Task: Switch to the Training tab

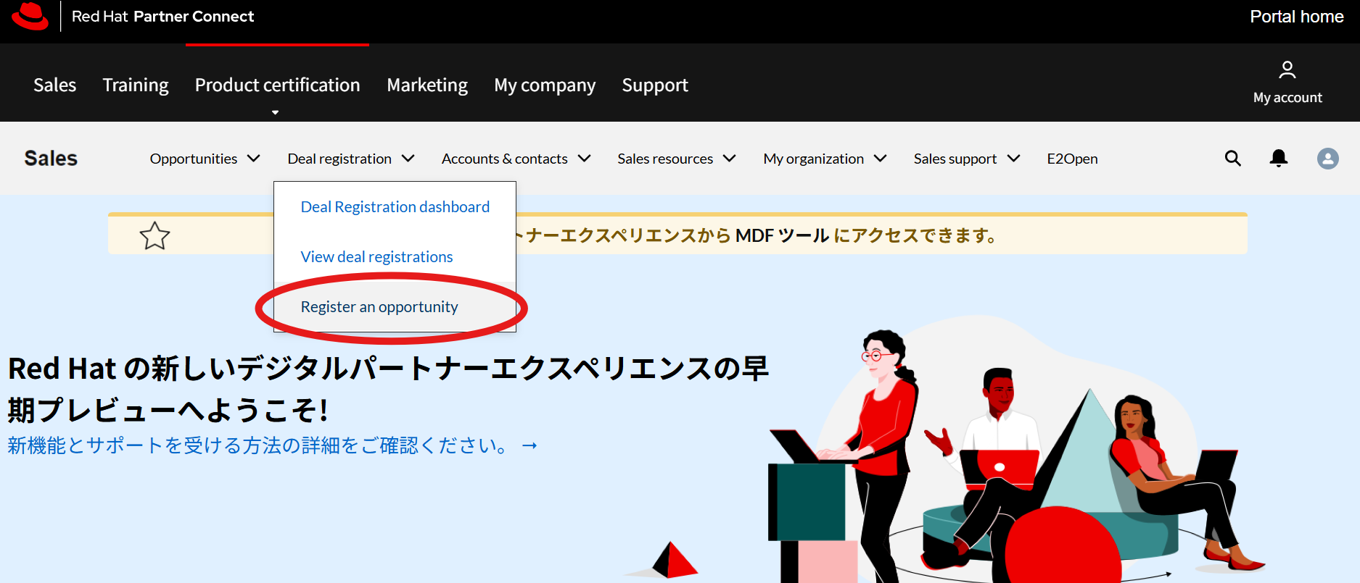Action: [136, 85]
